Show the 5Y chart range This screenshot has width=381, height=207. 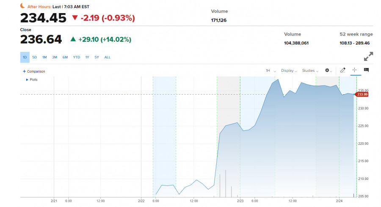pos(97,57)
